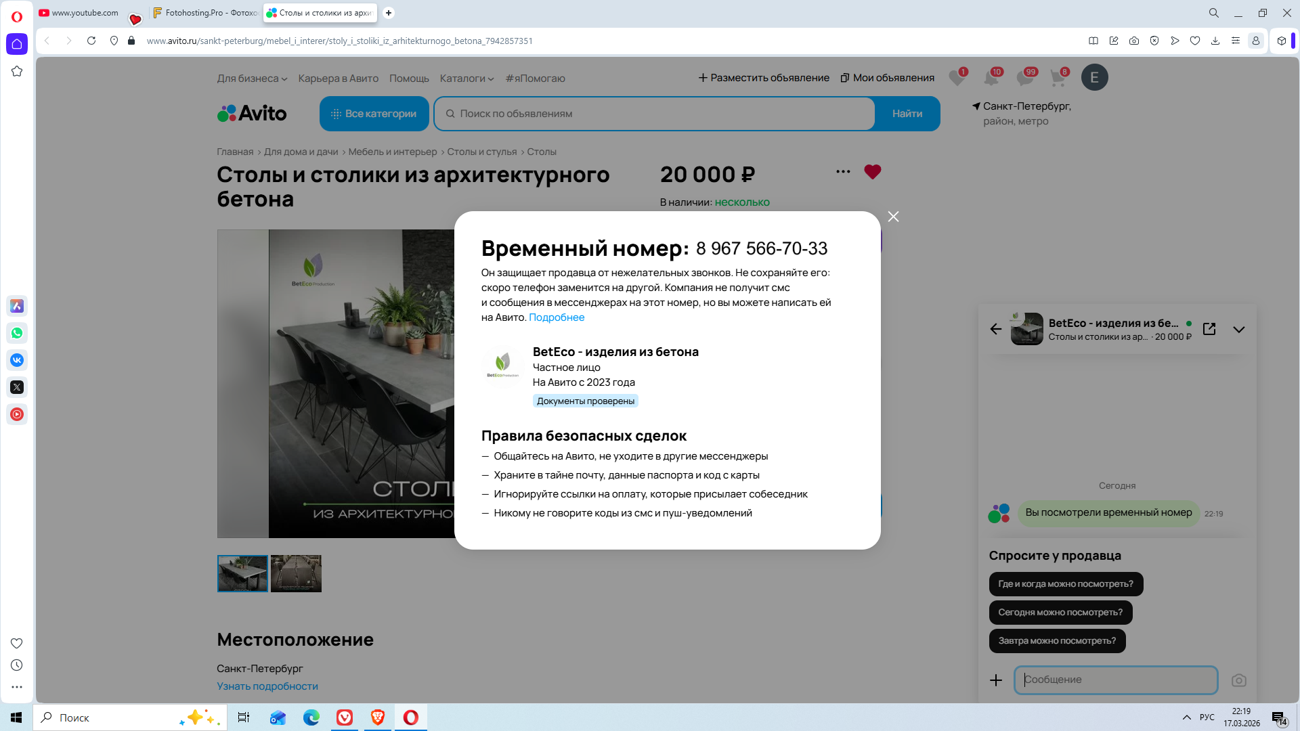Click the camera attach photo icon
This screenshot has height=731, width=1300.
(1238, 680)
